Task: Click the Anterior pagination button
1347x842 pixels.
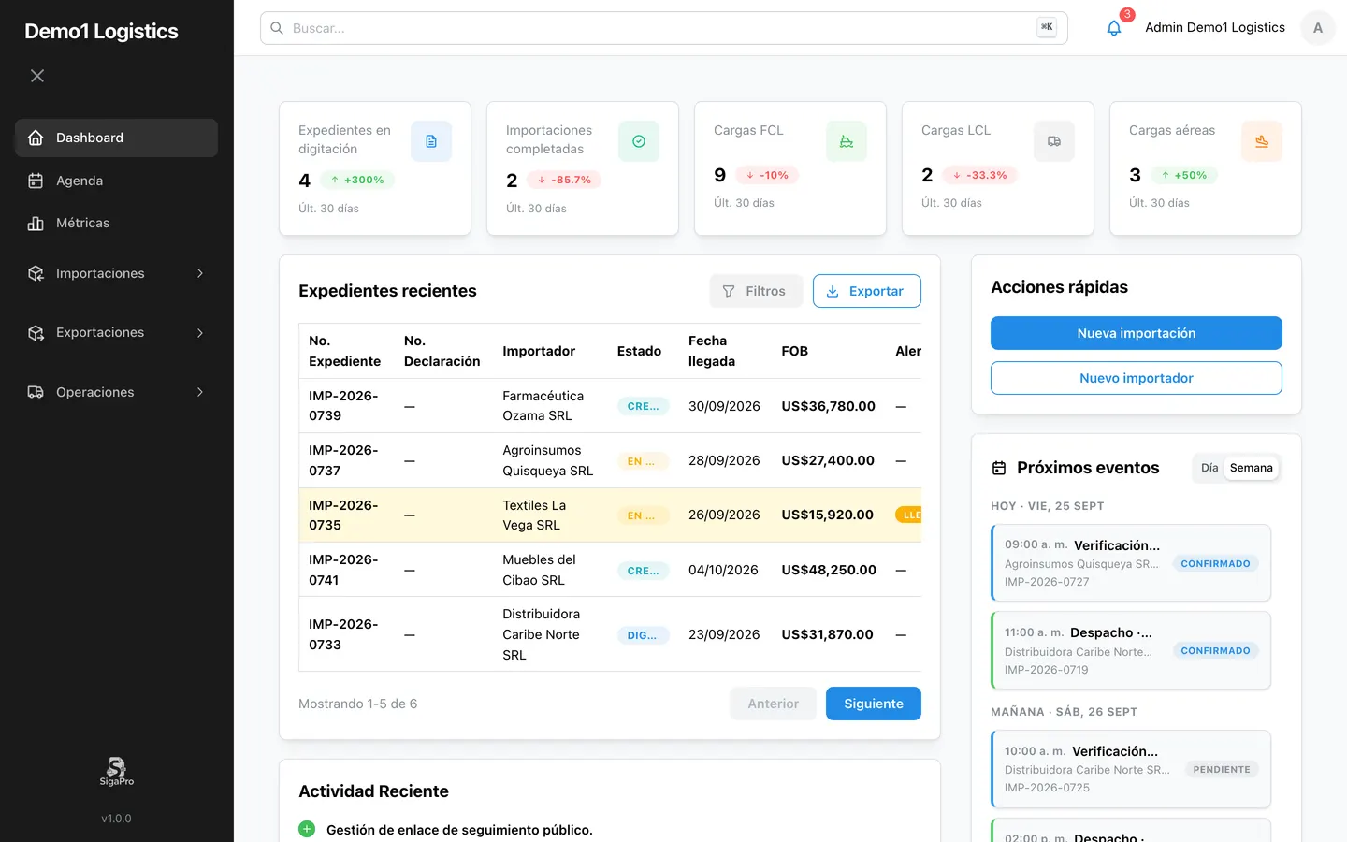Action: tap(773, 704)
